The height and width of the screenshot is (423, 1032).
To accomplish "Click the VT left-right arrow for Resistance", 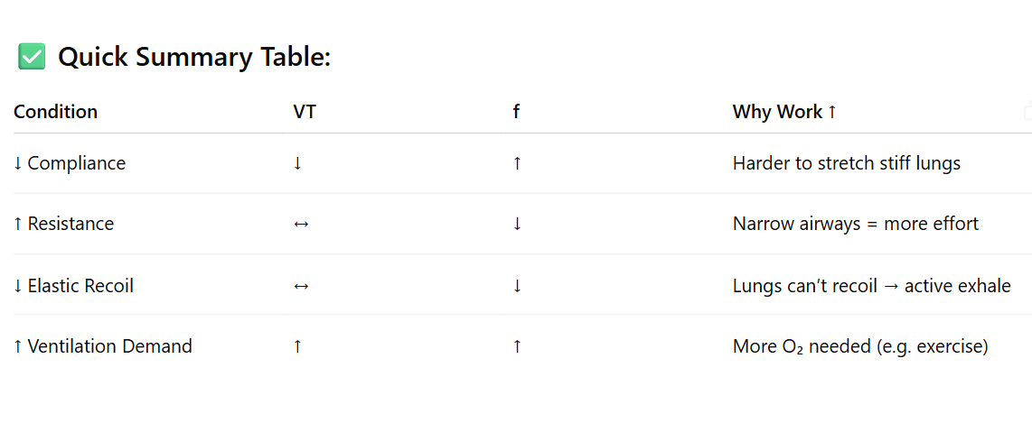I will [x=301, y=224].
